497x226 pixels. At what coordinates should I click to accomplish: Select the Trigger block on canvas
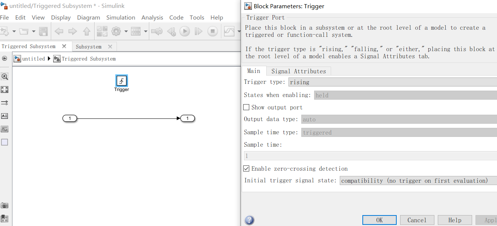(121, 80)
